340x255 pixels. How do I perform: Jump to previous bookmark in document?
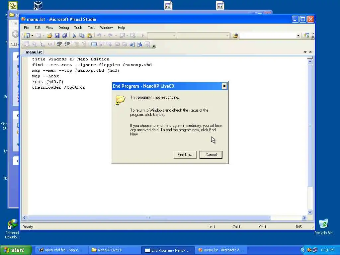132,44
